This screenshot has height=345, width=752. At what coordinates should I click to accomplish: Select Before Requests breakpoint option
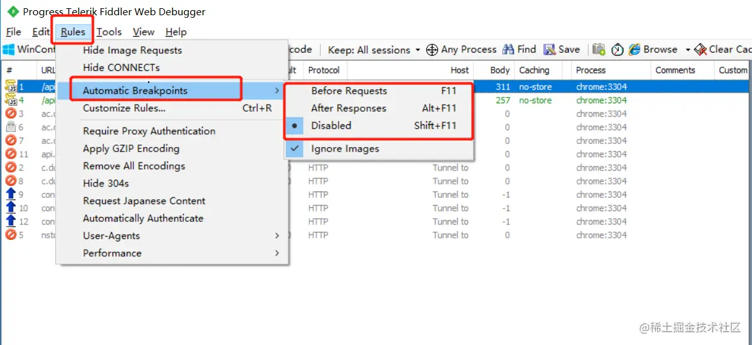click(379, 91)
